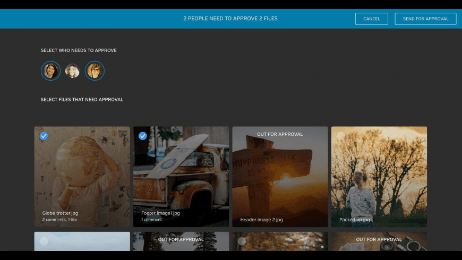Click SEND FOR APPROVAL button
Viewport: 462px width, 260px height.
point(425,19)
